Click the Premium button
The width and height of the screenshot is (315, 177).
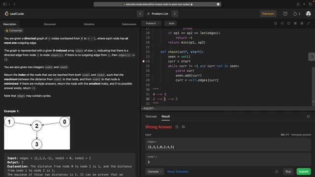coord(268,14)
